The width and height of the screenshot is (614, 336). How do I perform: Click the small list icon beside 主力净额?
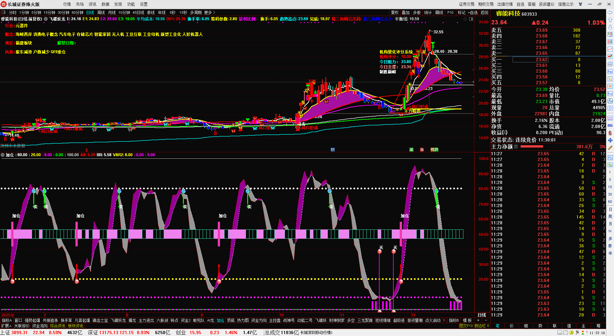click(516, 147)
